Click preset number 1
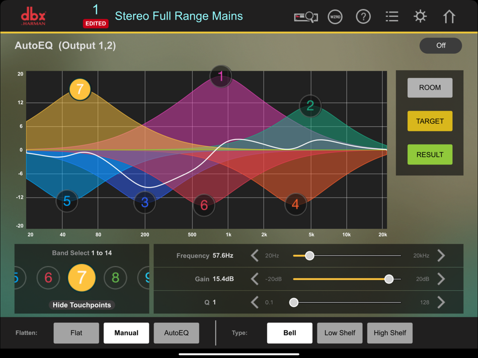 click(x=96, y=10)
